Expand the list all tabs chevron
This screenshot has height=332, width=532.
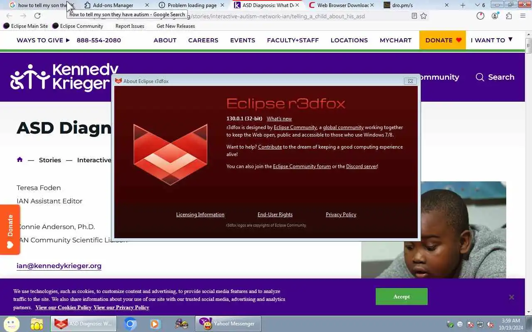pos(477,5)
